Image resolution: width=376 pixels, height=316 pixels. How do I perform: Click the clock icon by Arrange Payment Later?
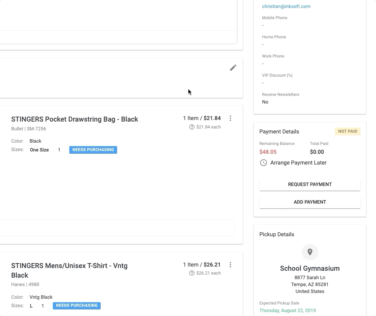tap(263, 163)
